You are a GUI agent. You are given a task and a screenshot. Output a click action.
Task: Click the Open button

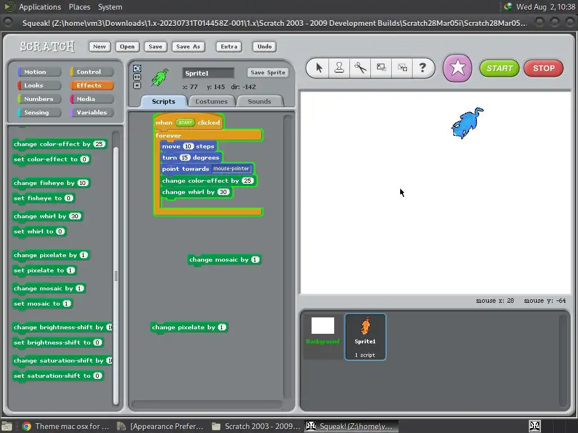[127, 46]
